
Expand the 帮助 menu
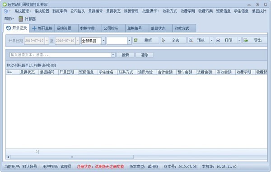[x=9, y=19]
